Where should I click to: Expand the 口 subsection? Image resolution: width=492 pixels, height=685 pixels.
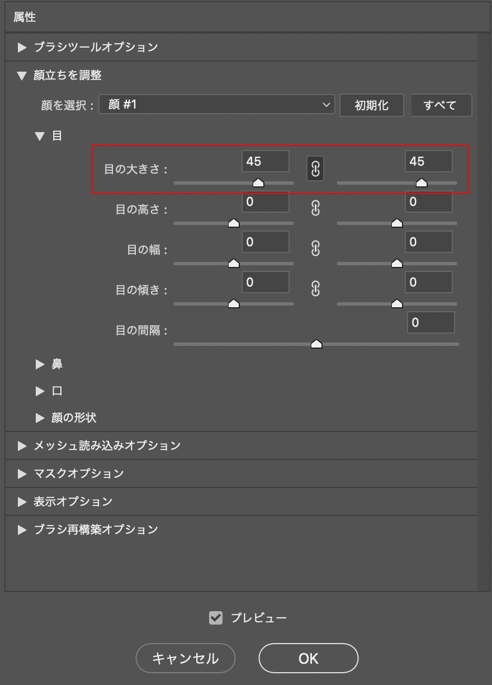pos(40,391)
